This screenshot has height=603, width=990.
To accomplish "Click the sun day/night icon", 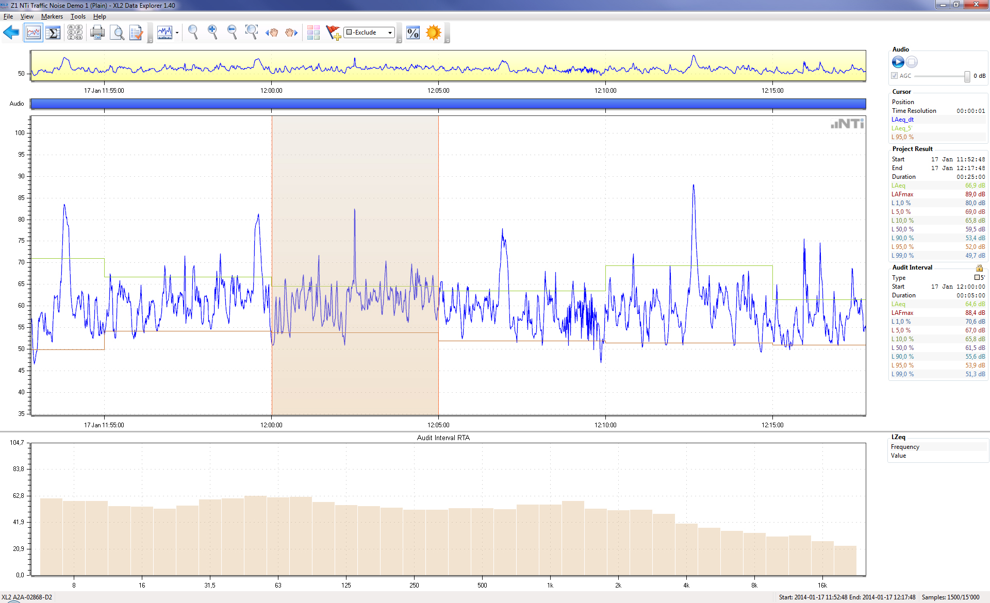I will [x=433, y=32].
